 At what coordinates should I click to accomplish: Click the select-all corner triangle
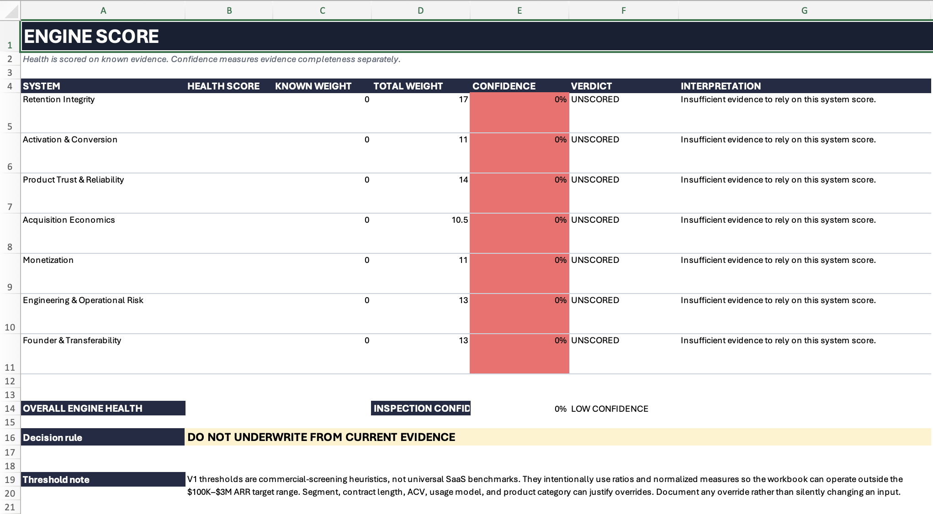tap(10, 10)
